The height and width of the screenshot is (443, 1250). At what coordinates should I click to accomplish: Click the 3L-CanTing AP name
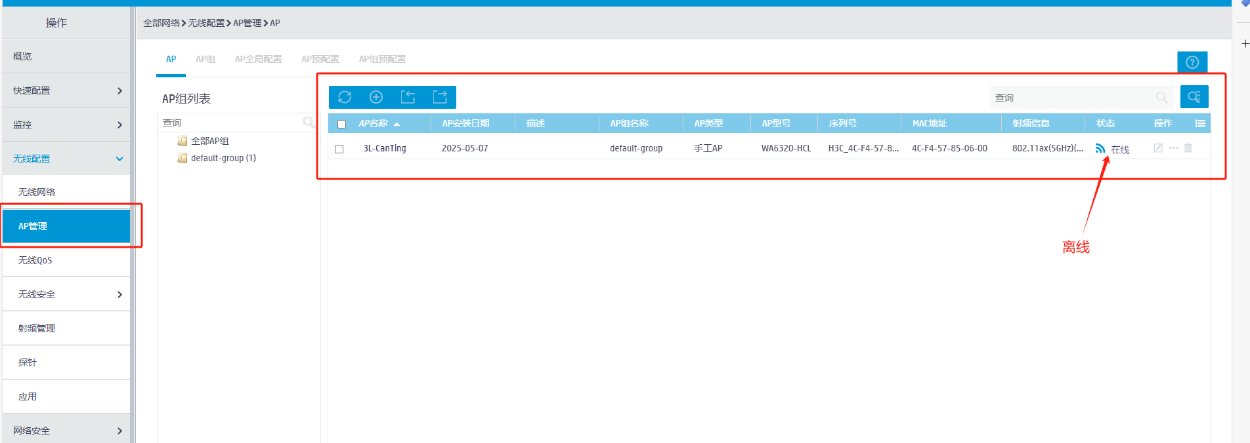(385, 148)
